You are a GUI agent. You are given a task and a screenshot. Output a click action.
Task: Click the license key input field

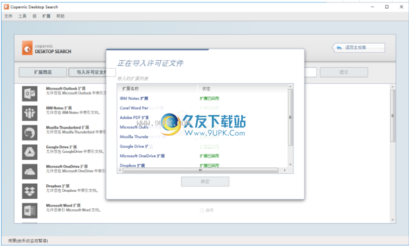point(310,72)
